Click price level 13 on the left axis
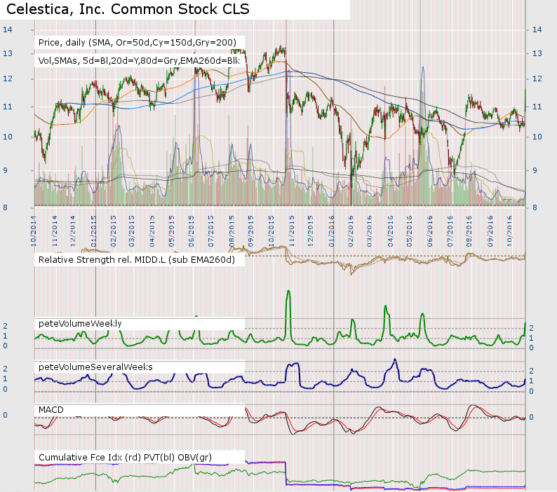This screenshot has width=557, height=492. pyautogui.click(x=8, y=53)
